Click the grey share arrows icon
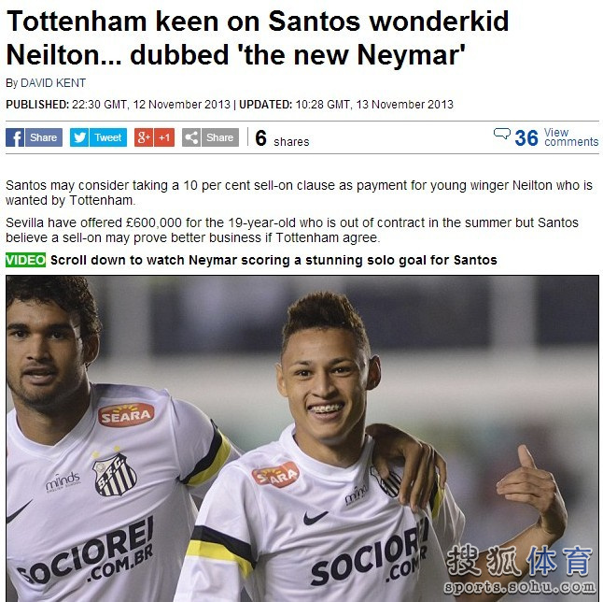The width and height of the screenshot is (603, 602). coord(191,137)
